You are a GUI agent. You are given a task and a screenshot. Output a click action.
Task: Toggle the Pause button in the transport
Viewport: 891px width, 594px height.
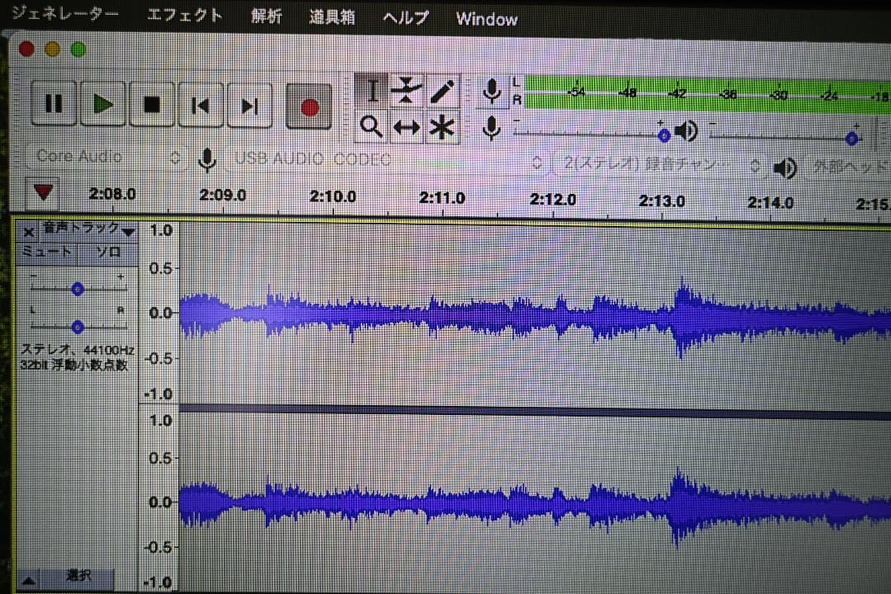[53, 103]
